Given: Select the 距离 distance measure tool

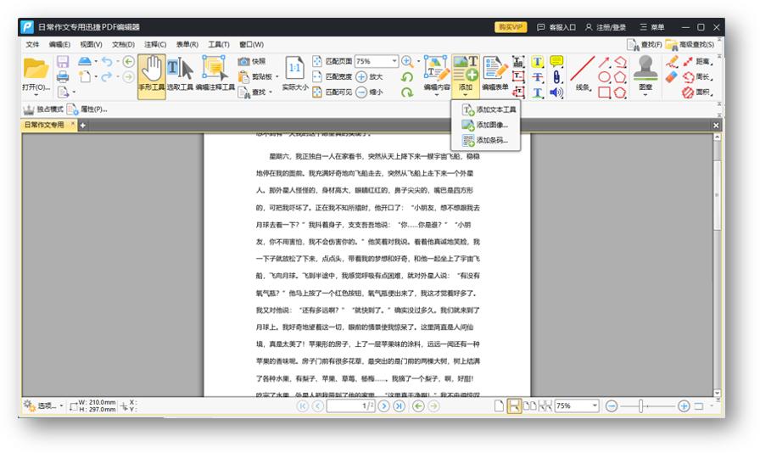Looking at the screenshot, I should coord(697,62).
